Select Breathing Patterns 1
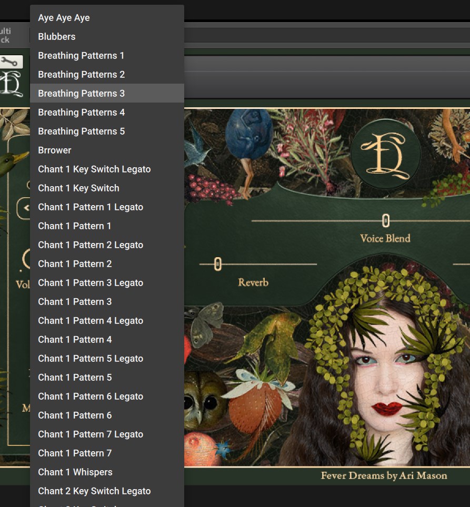The height and width of the screenshot is (507, 470). [81, 56]
